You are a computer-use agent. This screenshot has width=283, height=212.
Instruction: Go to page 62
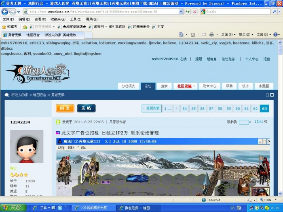[256, 109]
